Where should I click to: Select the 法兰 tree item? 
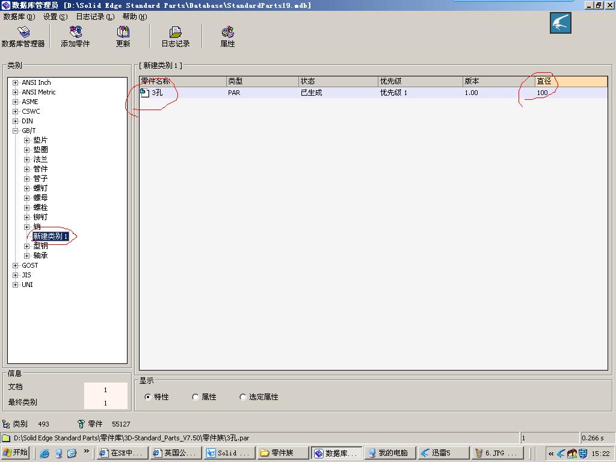point(40,159)
